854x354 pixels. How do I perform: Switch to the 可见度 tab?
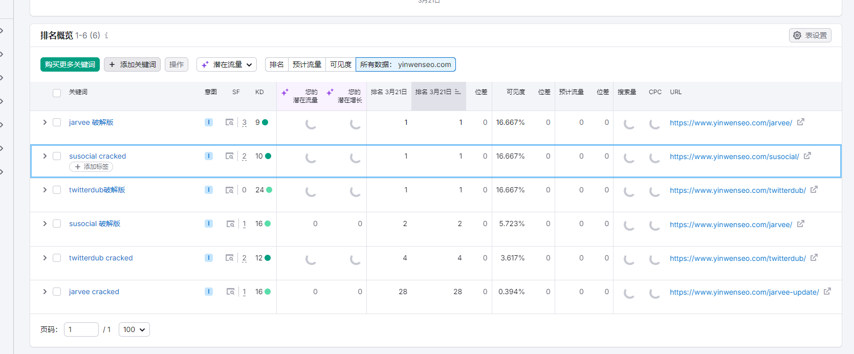pos(340,64)
